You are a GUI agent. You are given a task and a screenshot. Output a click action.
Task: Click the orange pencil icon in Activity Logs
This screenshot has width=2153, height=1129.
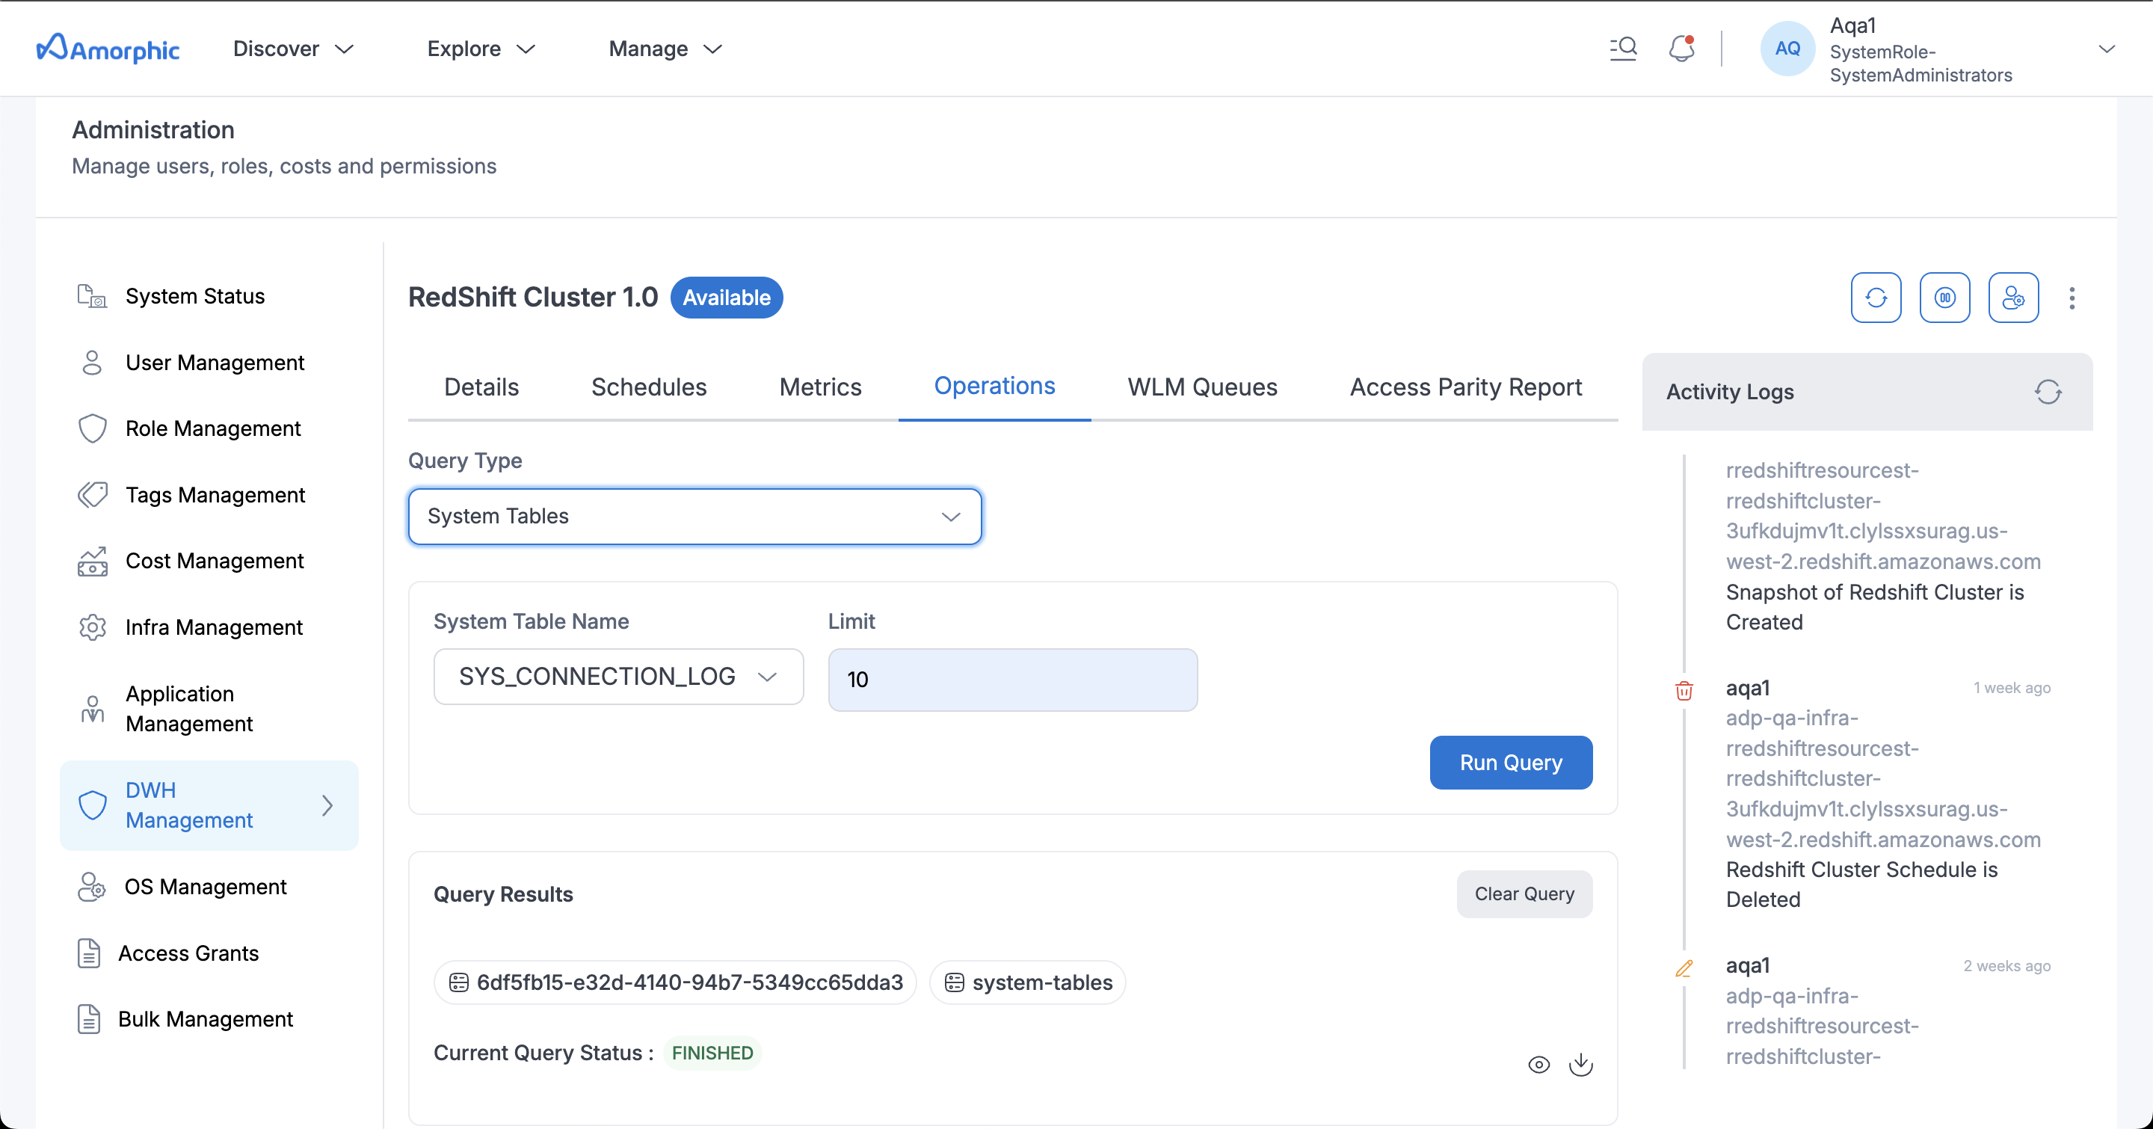1684,968
